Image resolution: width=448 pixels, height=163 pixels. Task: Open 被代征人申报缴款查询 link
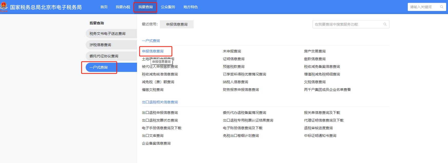[160, 67]
